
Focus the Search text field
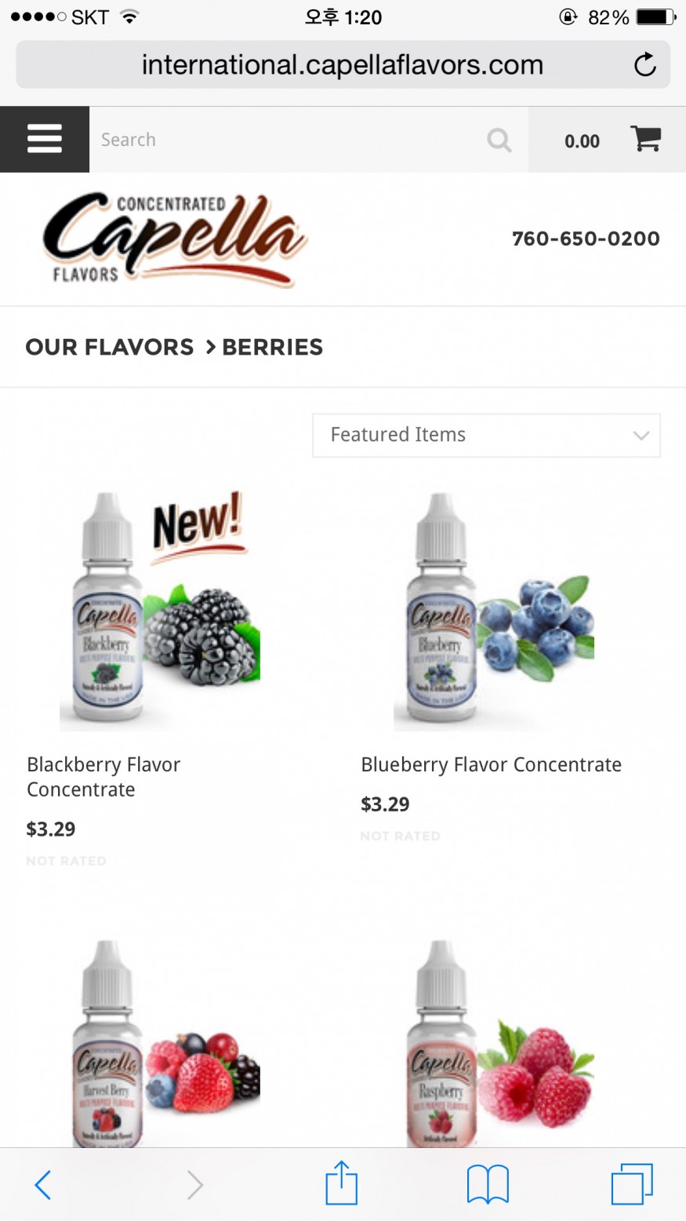286,140
